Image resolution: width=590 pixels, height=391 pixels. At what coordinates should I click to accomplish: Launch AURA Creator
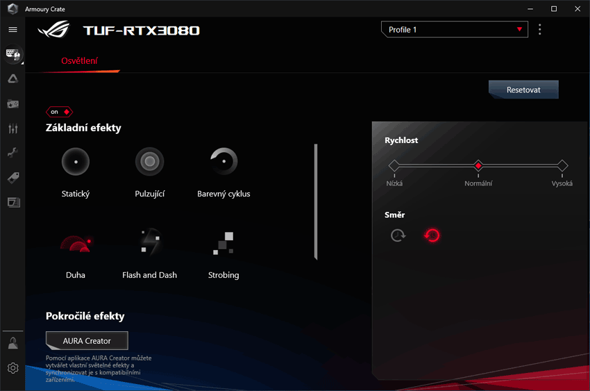tap(87, 340)
